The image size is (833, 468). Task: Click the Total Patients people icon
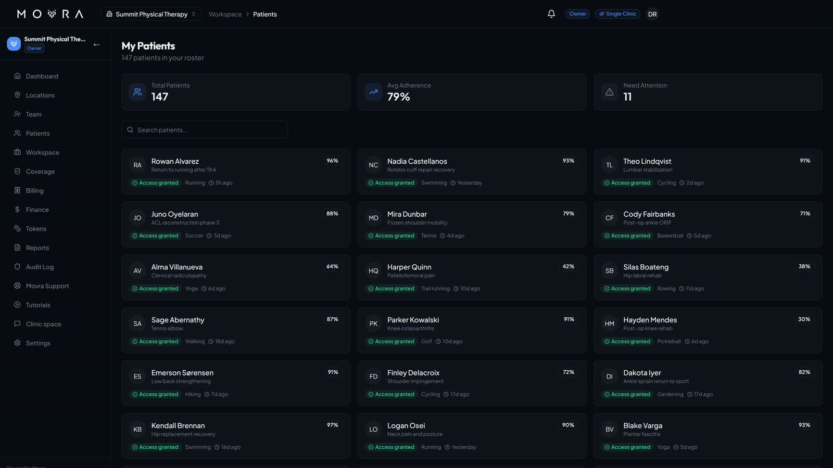[137, 92]
